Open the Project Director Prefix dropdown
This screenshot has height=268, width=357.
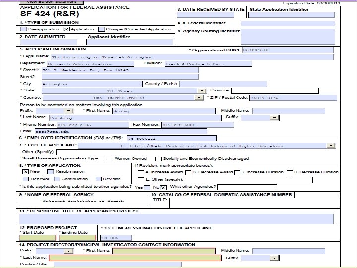click(x=68, y=251)
